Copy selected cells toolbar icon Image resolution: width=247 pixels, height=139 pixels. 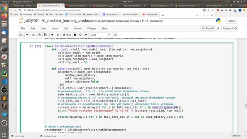click(x=39, y=35)
